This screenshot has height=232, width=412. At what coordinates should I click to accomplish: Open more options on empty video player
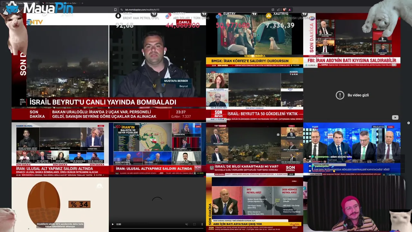202,224
